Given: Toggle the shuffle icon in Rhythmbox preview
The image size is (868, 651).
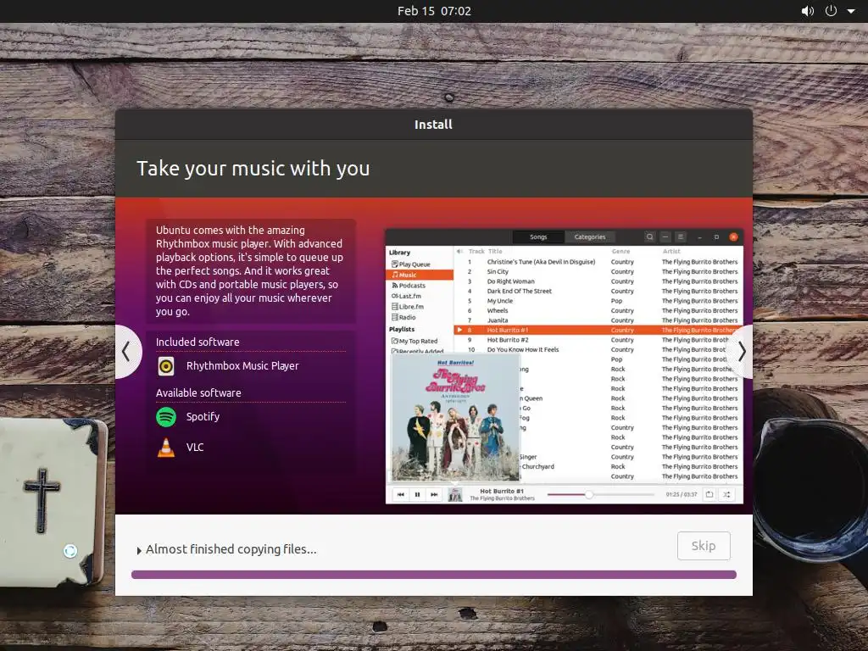Looking at the screenshot, I should point(726,494).
